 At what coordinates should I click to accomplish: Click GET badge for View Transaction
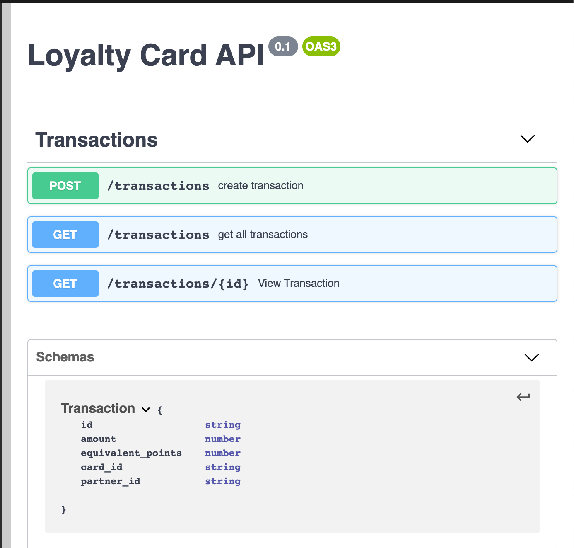[x=65, y=284]
